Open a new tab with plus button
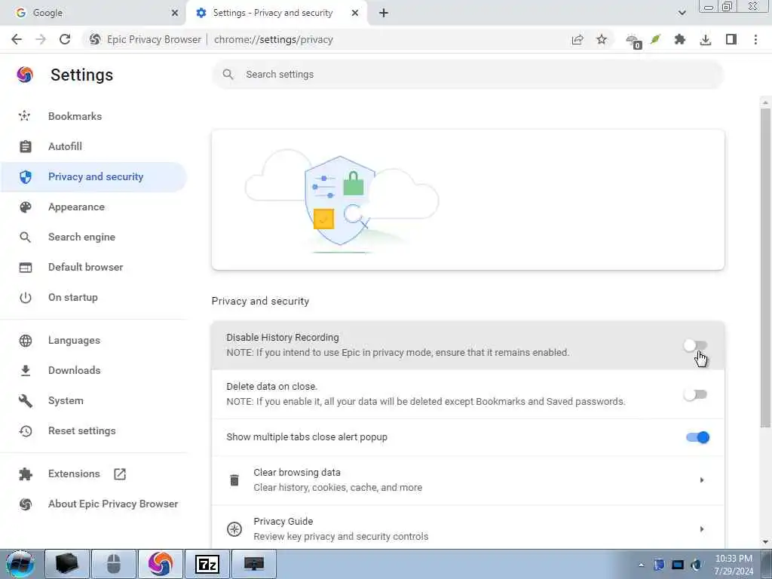Viewport: 772px width, 579px height. (x=384, y=13)
